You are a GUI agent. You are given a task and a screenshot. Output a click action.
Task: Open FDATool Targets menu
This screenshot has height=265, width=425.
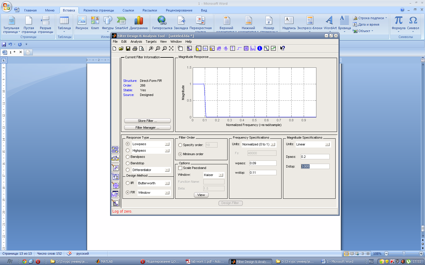pos(151,42)
